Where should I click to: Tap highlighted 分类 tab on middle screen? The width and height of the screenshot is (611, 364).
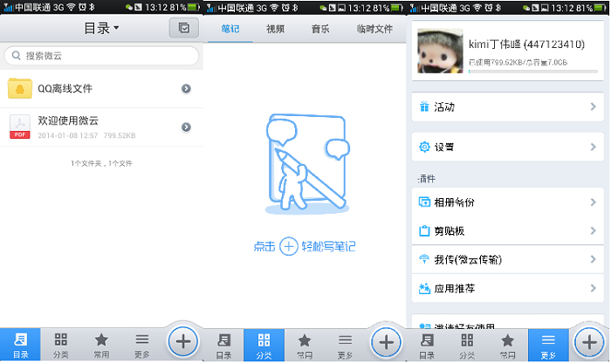tap(264, 346)
